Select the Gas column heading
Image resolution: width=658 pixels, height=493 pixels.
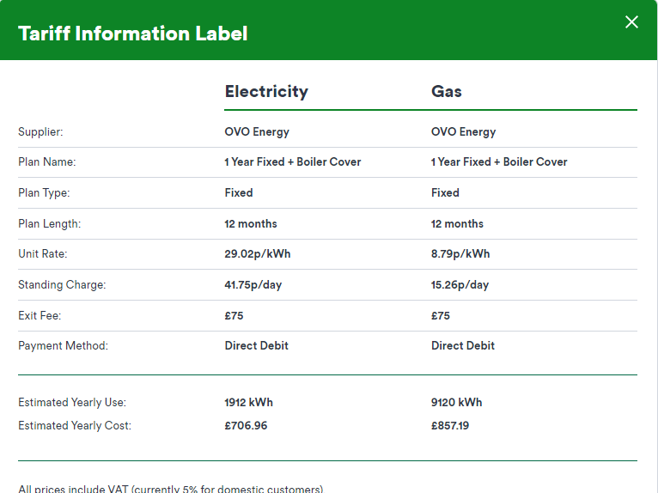coord(447,91)
